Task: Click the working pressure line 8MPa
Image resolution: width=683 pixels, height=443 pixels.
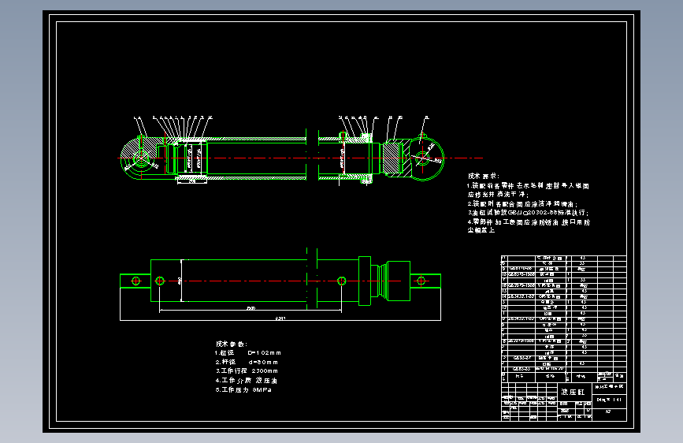Action: (243, 390)
